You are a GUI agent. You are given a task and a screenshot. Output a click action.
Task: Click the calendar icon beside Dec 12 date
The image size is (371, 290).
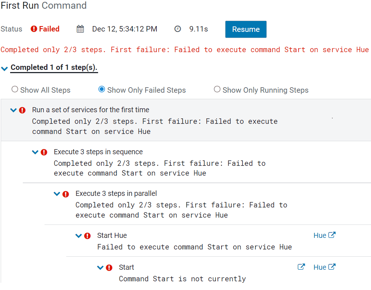tap(80, 29)
